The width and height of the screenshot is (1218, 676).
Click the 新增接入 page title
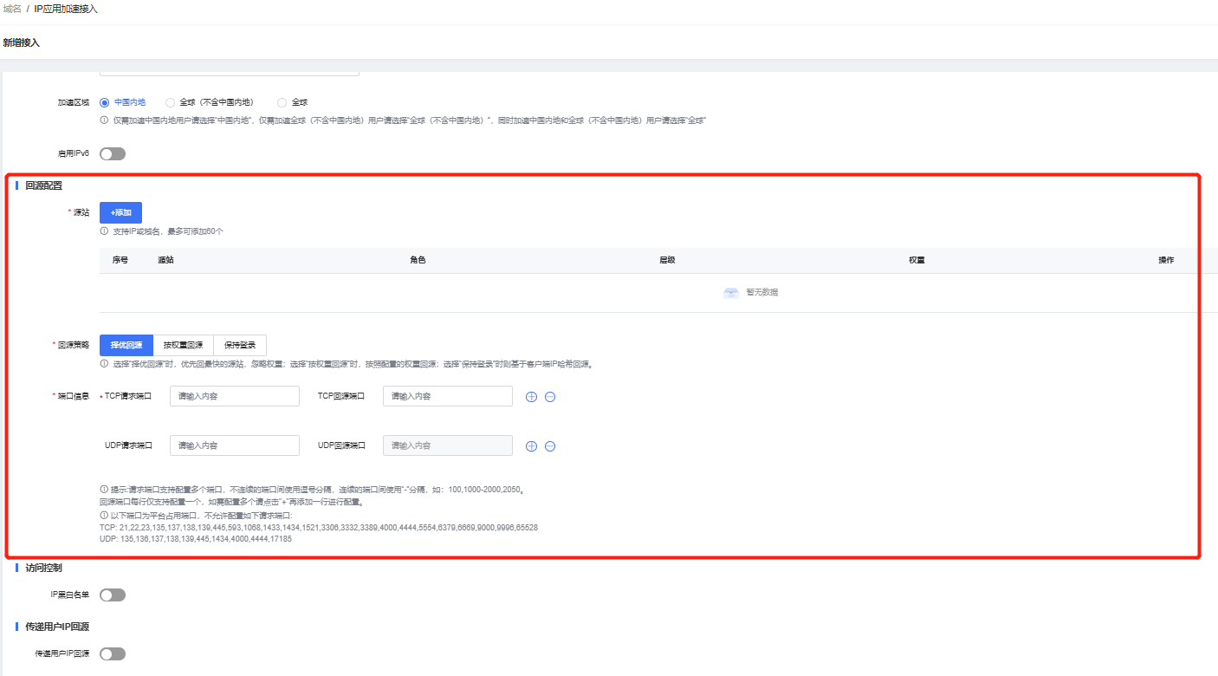[21, 42]
